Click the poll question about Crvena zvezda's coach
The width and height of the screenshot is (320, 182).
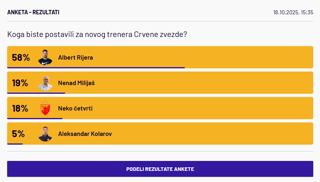(97, 35)
